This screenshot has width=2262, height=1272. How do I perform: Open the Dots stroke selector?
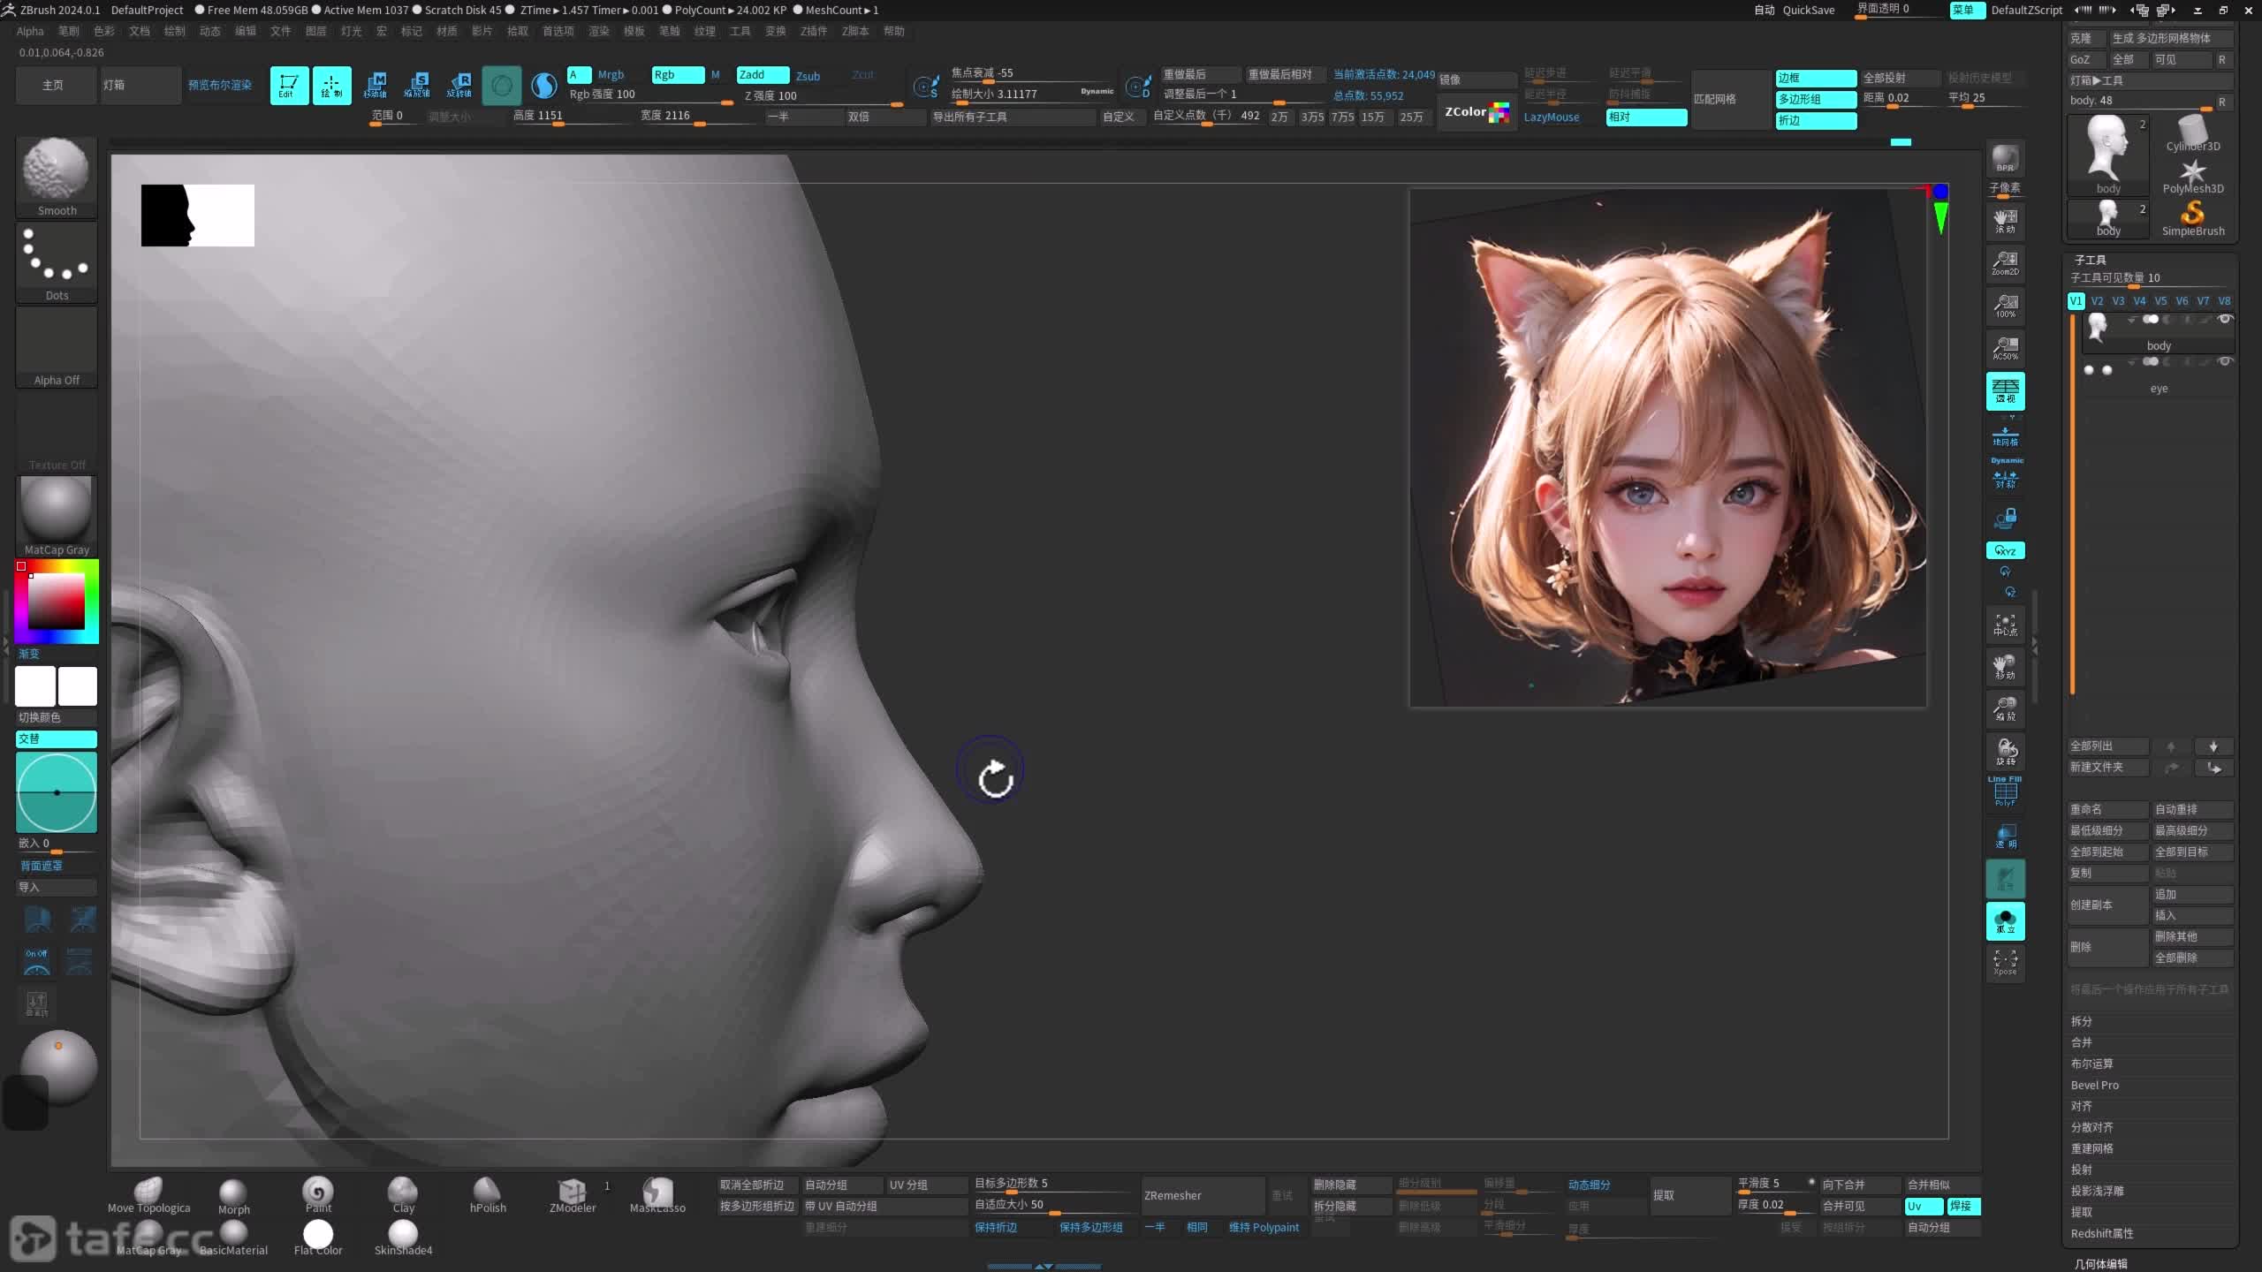tap(57, 261)
